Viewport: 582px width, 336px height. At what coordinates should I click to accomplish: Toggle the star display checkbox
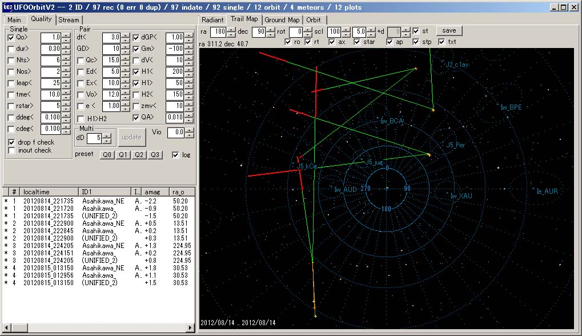click(358, 42)
